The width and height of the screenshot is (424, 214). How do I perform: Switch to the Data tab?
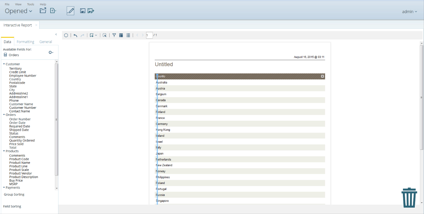click(7, 42)
